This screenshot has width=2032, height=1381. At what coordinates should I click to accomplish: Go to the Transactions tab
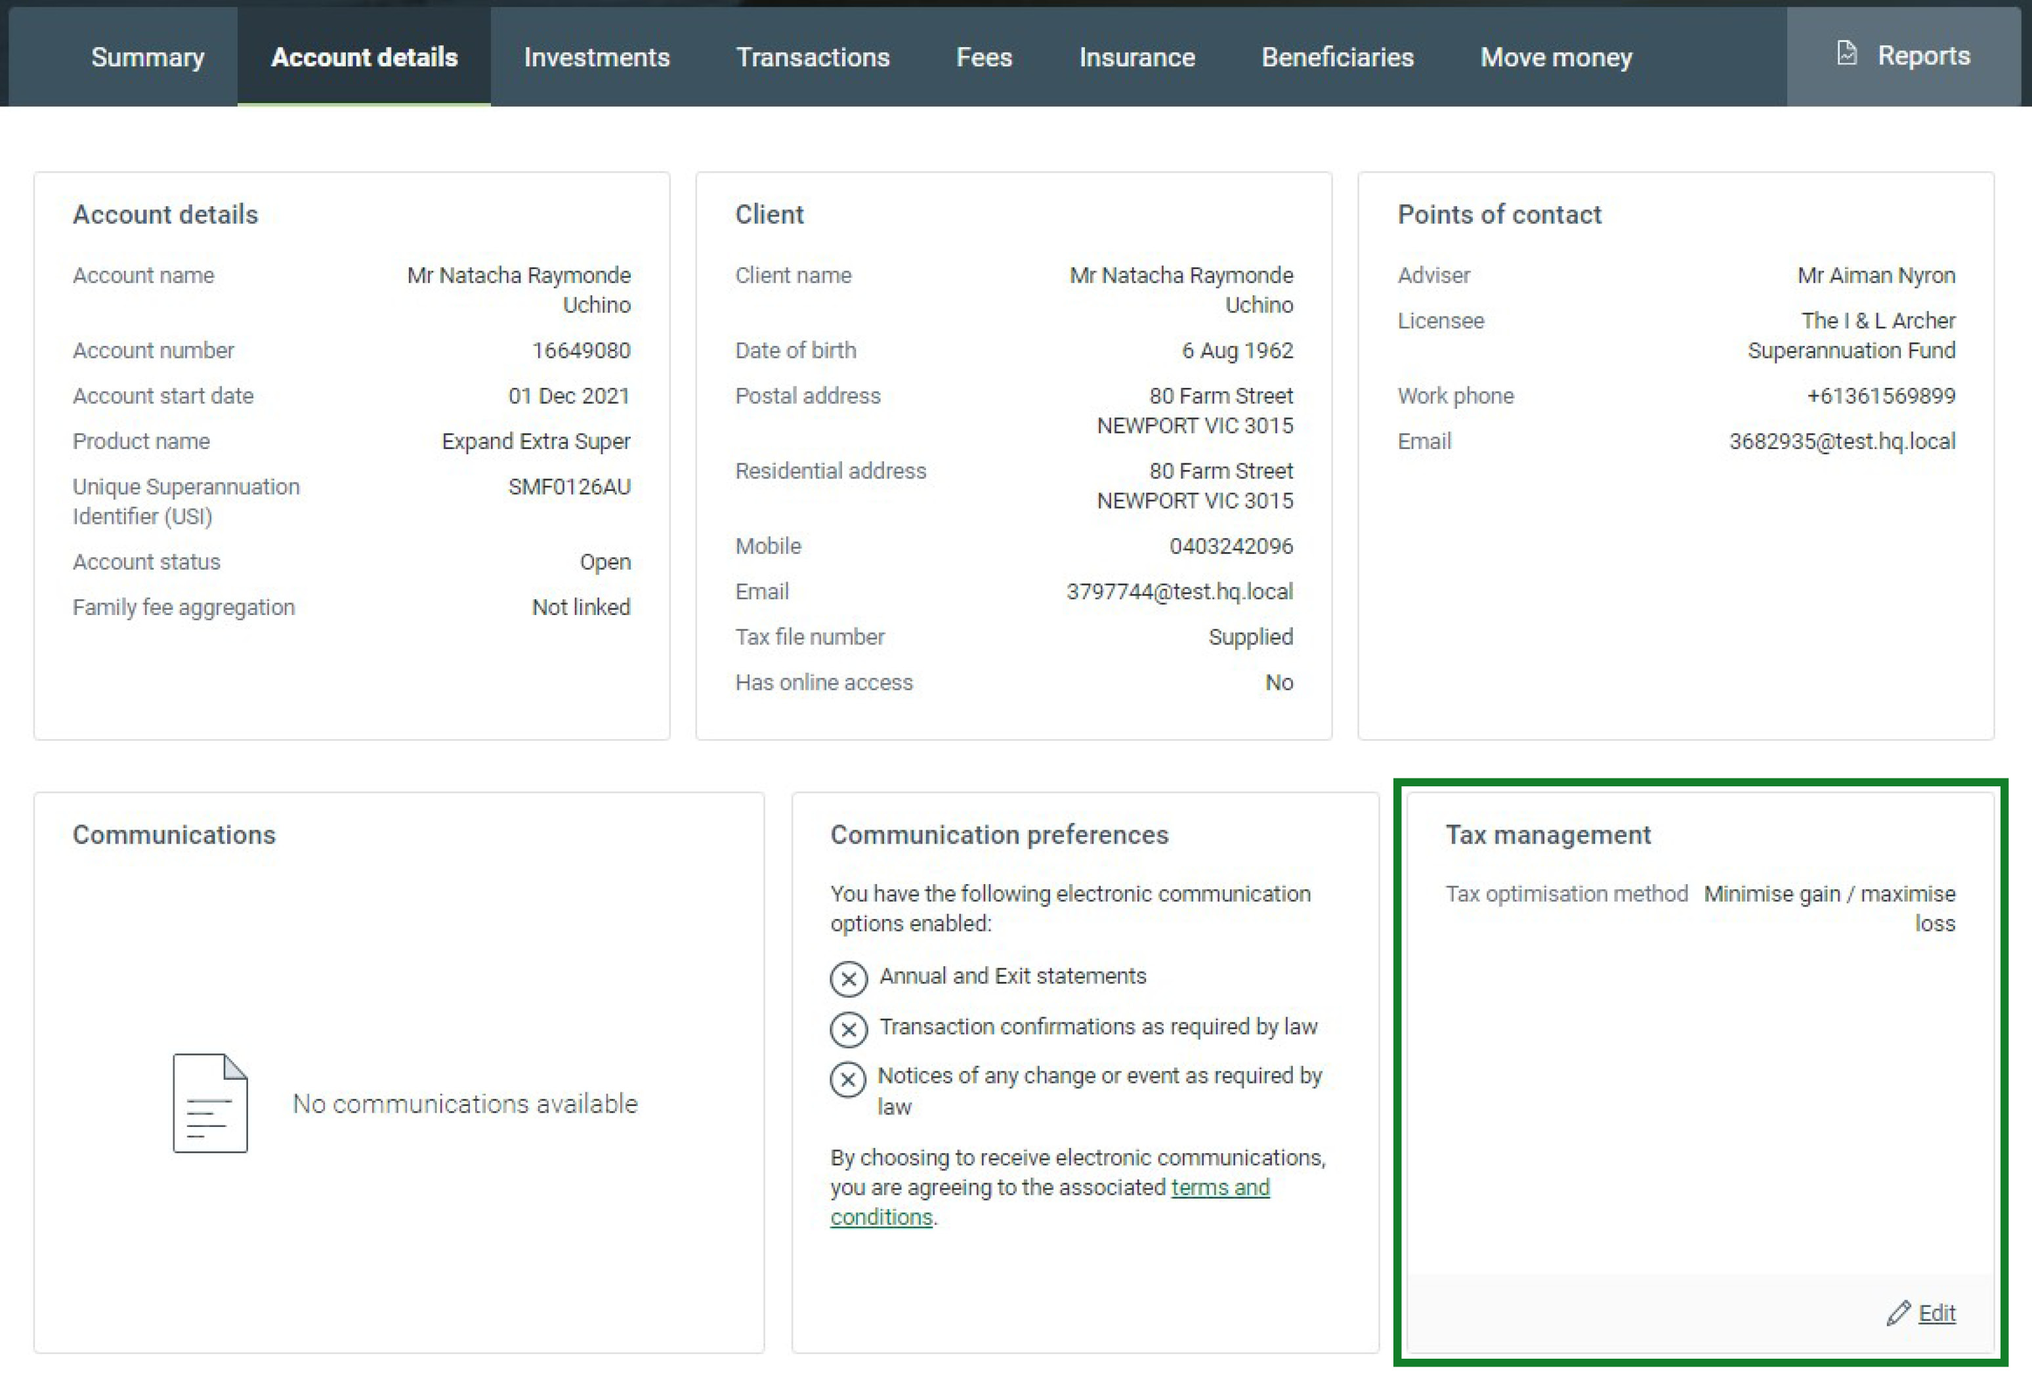click(813, 57)
